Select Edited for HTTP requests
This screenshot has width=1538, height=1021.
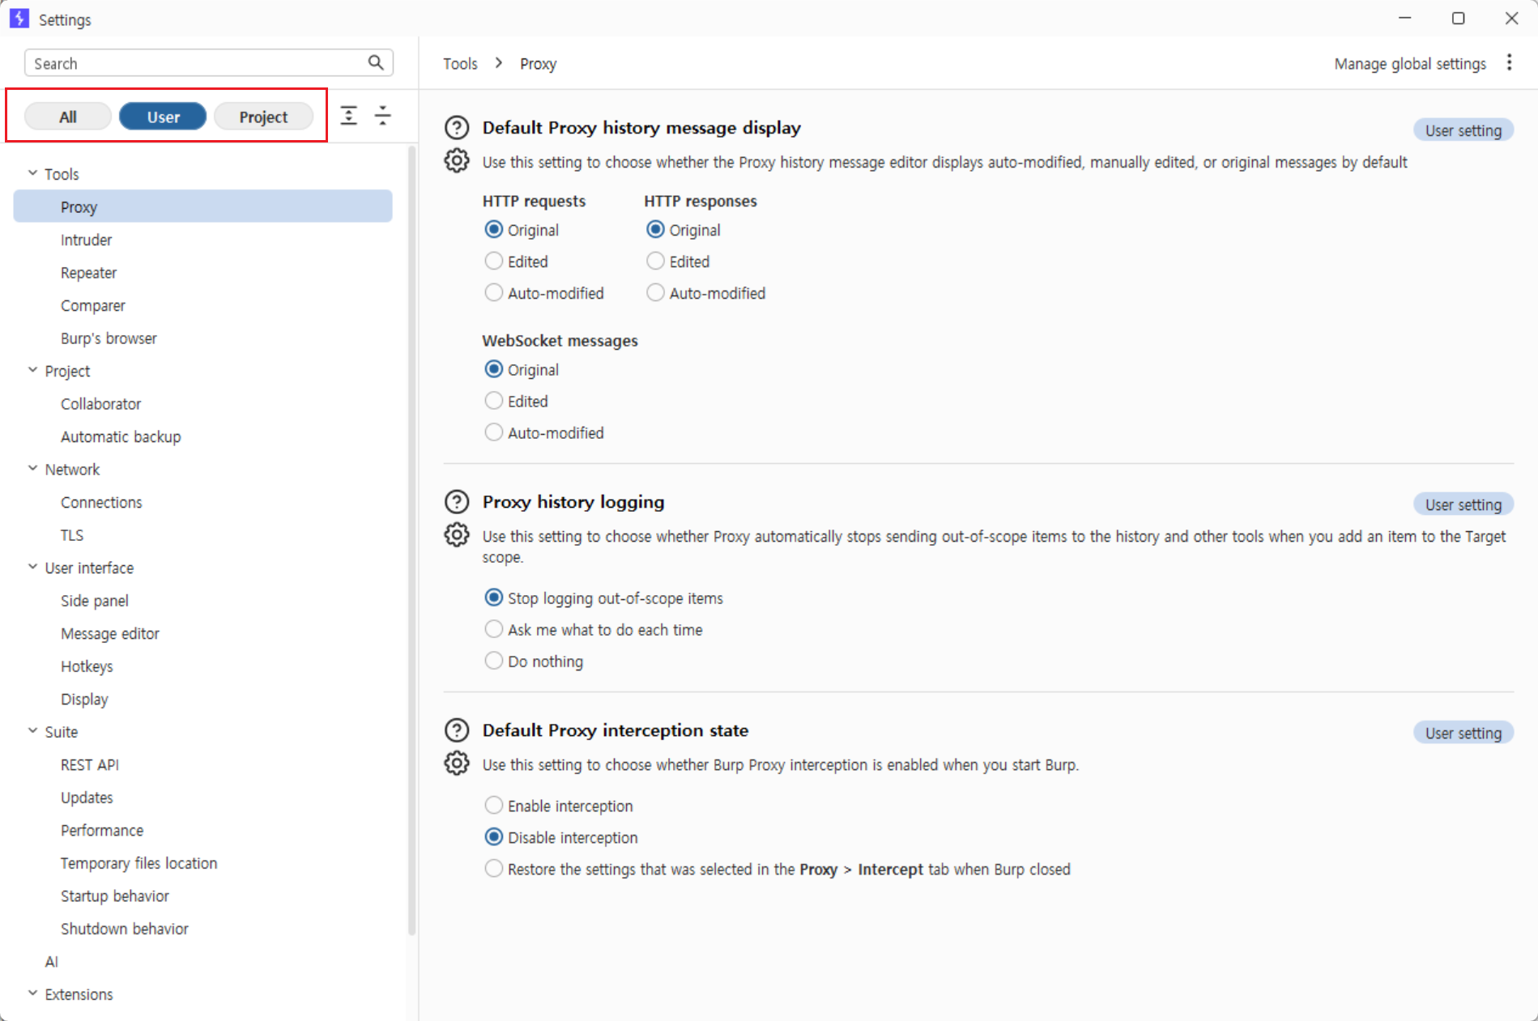pos(493,261)
